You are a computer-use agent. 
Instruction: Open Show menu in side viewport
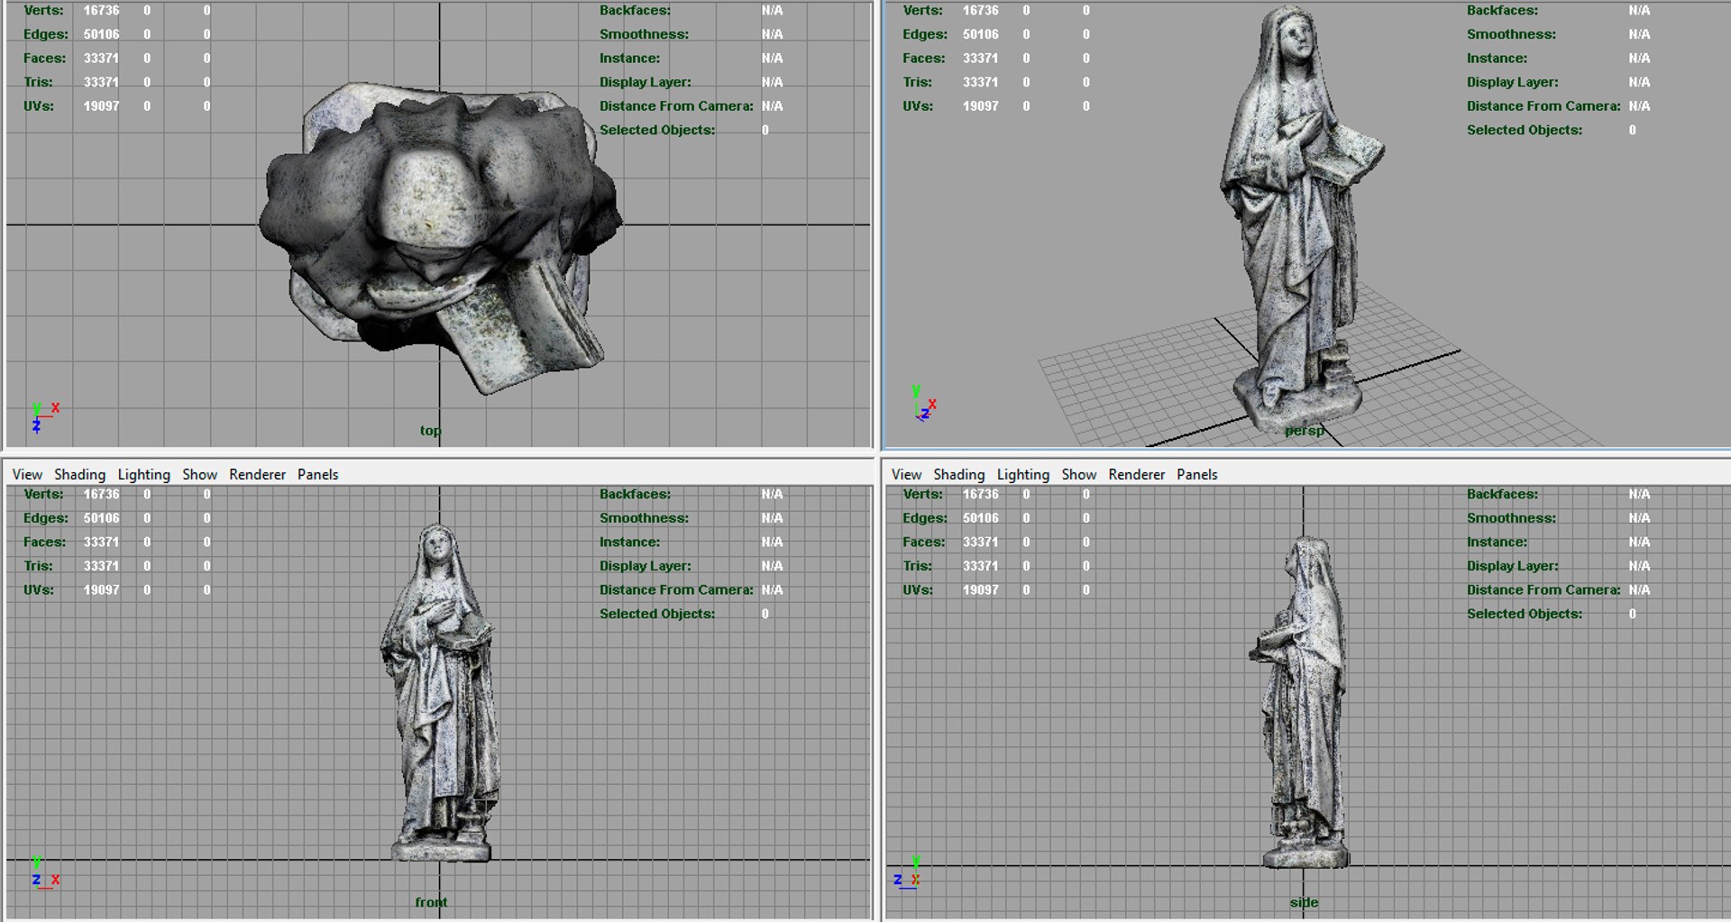click(1078, 474)
